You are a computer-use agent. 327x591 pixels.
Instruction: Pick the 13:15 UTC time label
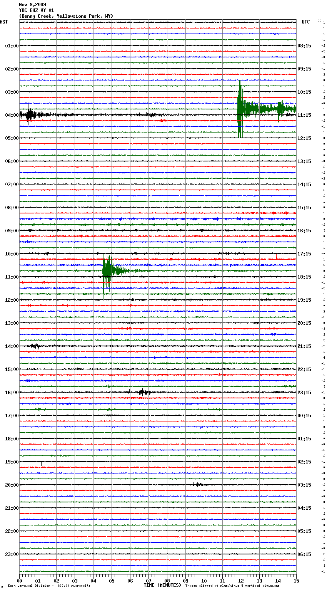point(304,161)
